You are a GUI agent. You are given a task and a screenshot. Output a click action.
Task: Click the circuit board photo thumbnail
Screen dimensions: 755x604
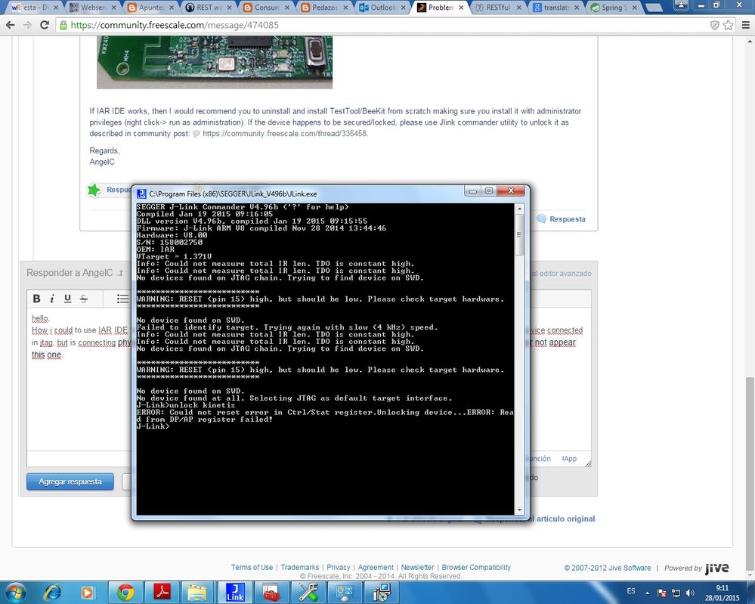(x=215, y=63)
